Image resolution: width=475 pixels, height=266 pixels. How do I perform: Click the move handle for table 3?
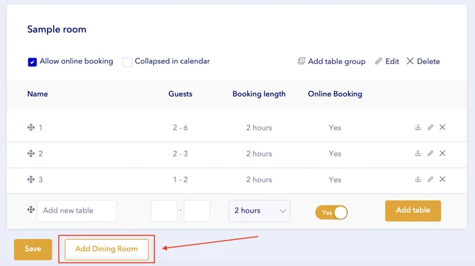[x=31, y=179]
